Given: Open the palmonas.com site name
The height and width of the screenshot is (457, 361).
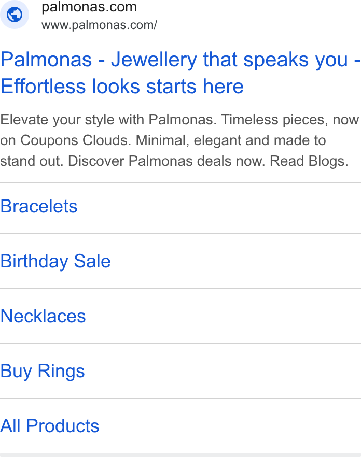Looking at the screenshot, I should (89, 7).
